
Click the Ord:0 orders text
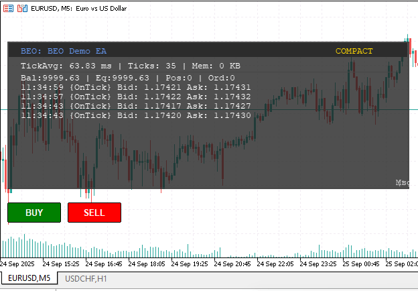pyautogui.click(x=221, y=78)
